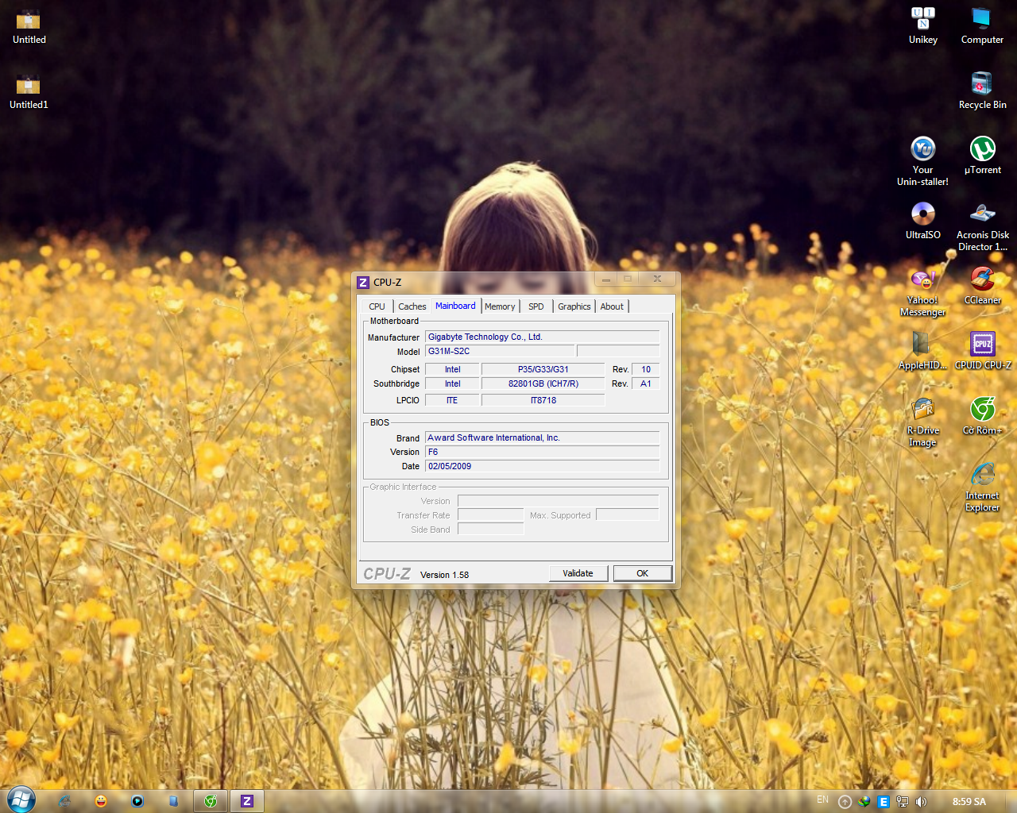Click the blue E Unikey tray icon
1017x813 pixels.
[884, 802]
